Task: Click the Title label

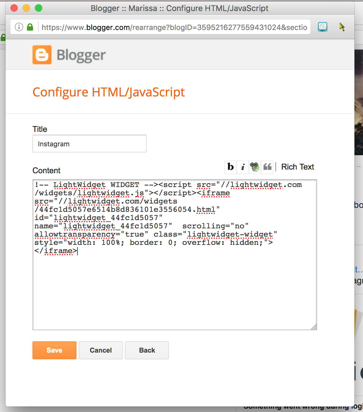Action: [40, 129]
